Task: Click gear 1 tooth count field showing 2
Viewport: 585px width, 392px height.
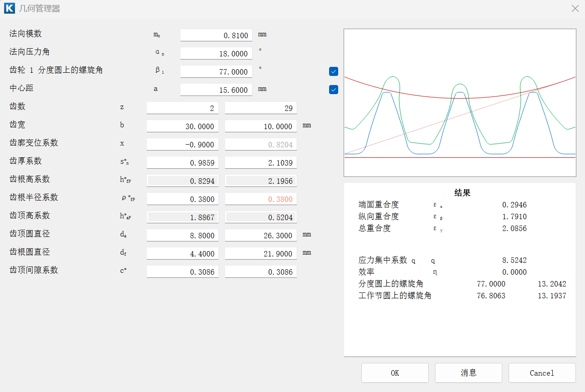Action: tap(182, 108)
